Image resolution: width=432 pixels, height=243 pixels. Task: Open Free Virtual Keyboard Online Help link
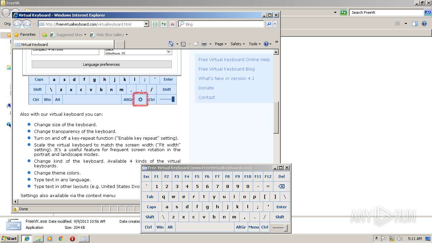coord(234,59)
